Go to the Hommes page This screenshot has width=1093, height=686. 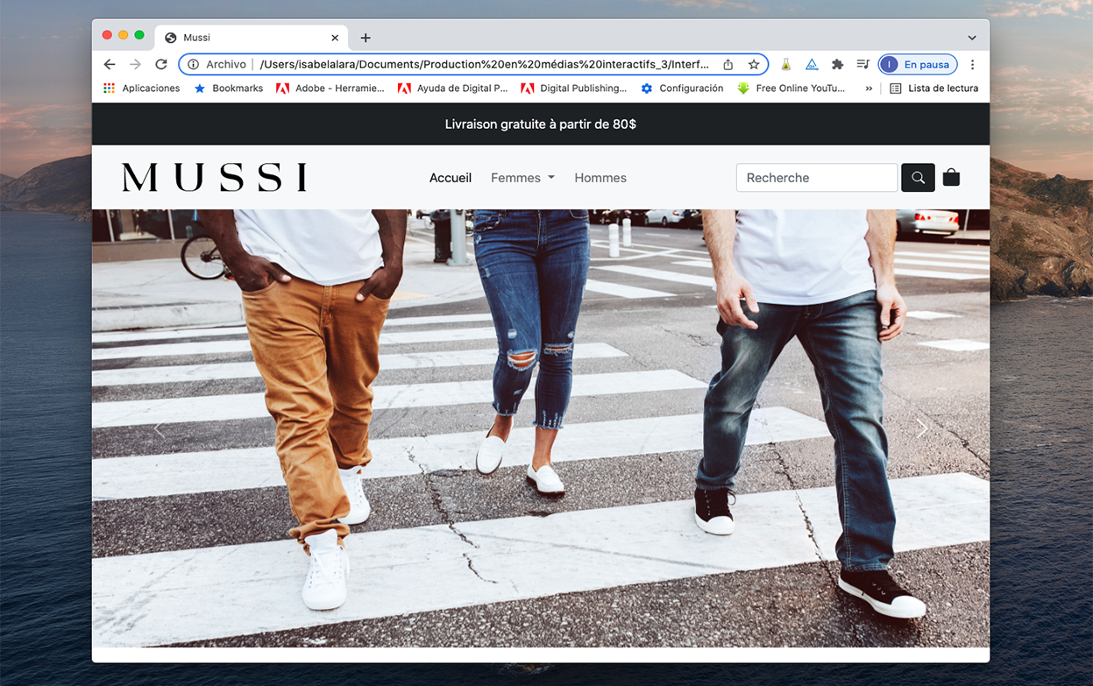(600, 178)
